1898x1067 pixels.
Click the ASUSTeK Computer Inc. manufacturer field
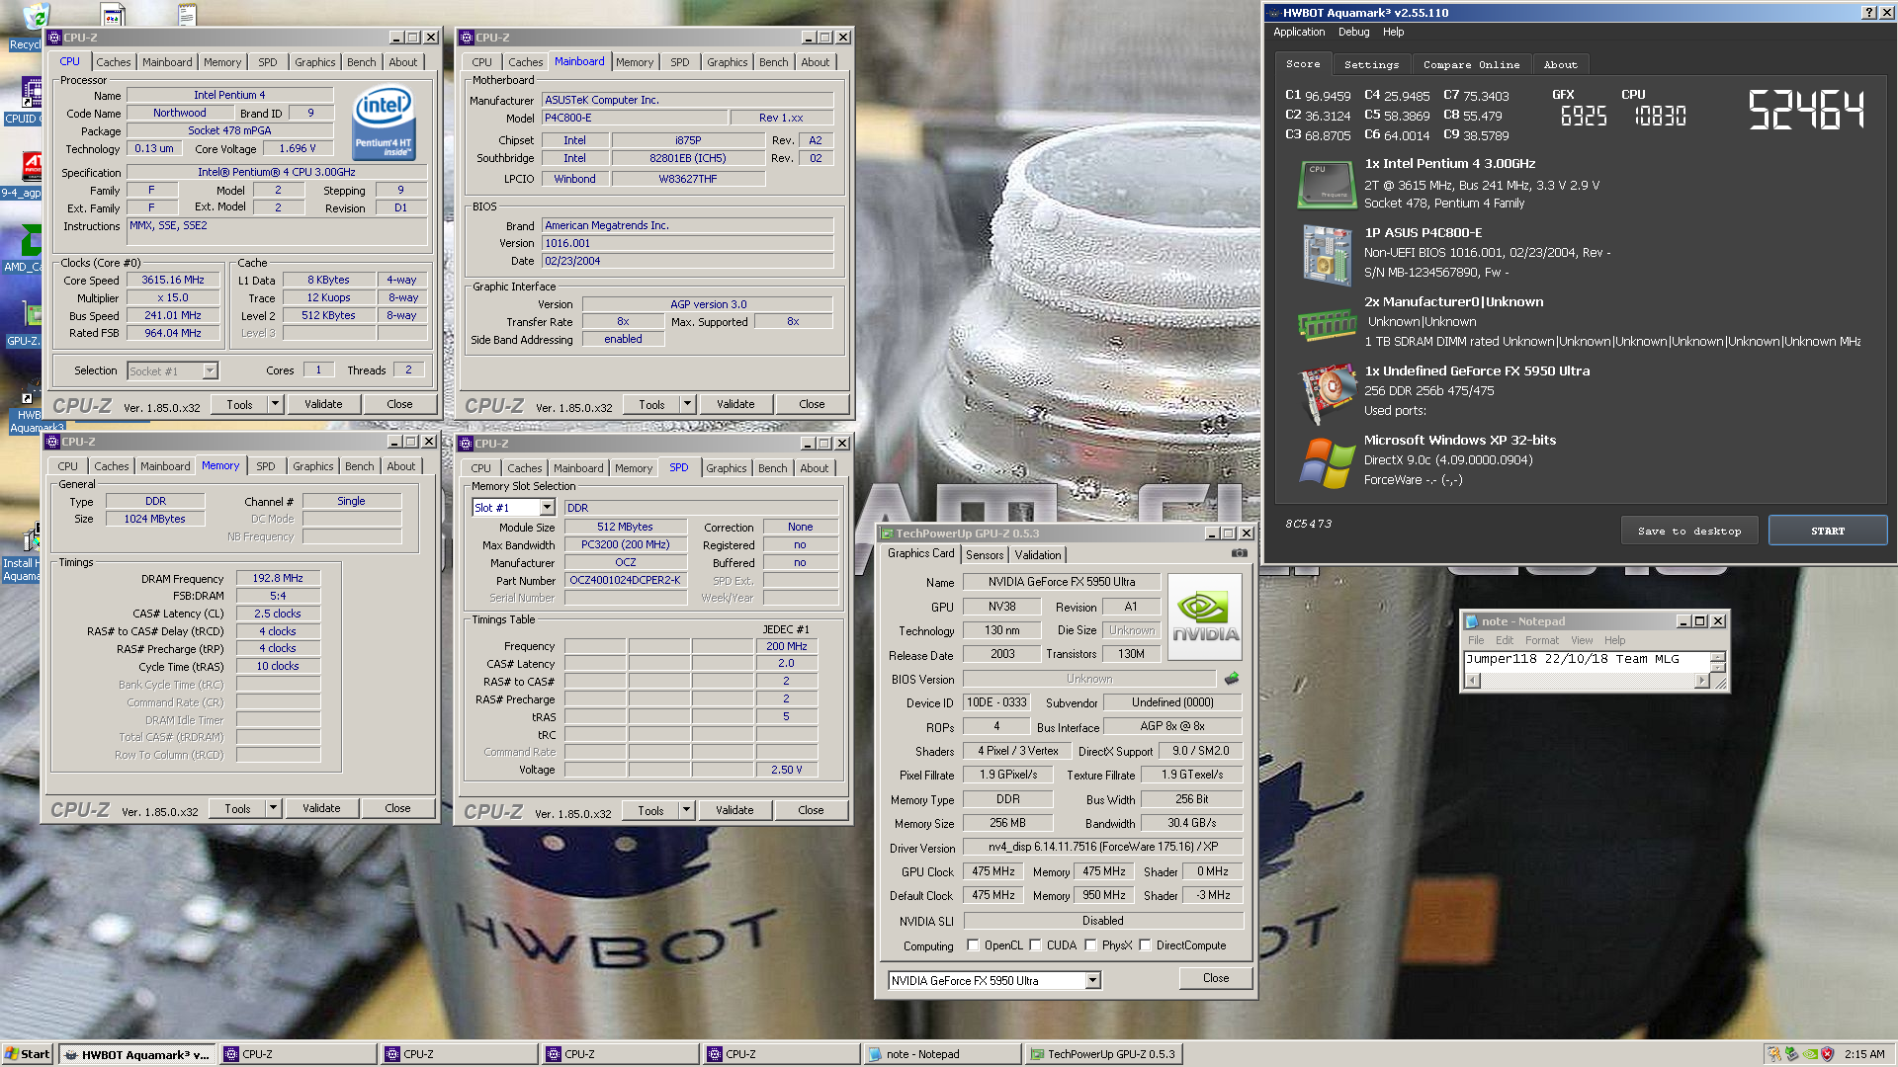(x=687, y=100)
